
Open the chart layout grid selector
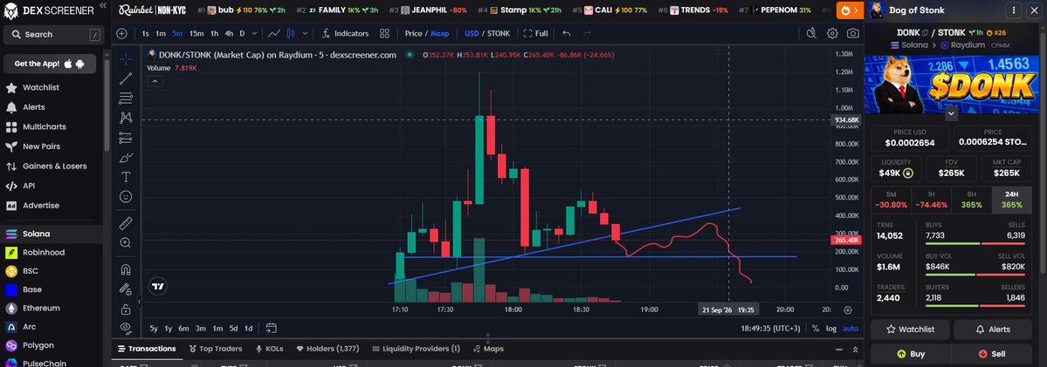coord(384,33)
